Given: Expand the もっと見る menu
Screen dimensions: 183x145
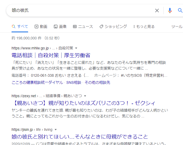Looking at the screenshot, I should (x=144, y=27).
